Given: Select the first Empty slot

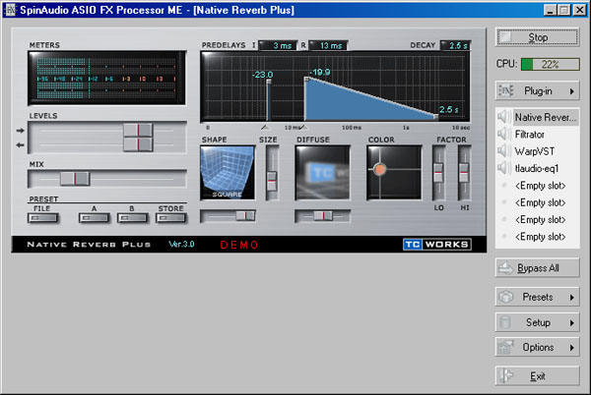Looking at the screenshot, I should click(x=540, y=186).
